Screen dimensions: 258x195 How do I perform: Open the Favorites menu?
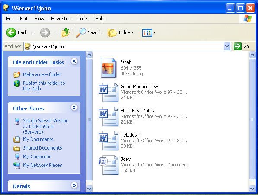(x=61, y=19)
